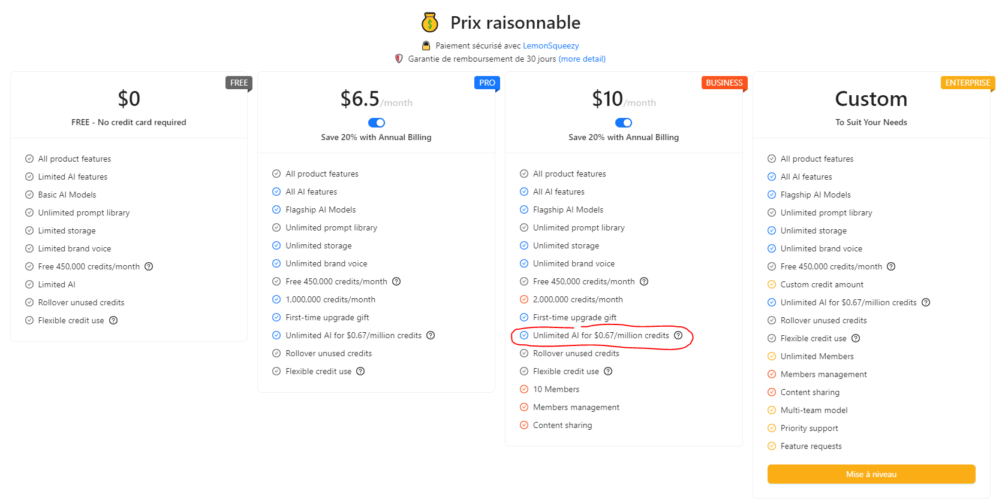Toggle annual billing switch on BUSINESS plan
999x504 pixels.
624,123
